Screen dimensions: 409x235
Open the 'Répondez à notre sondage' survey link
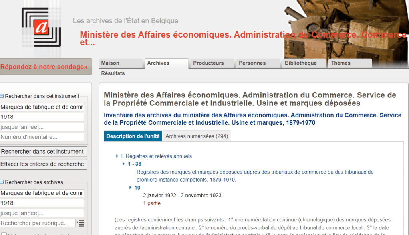[x=44, y=67]
